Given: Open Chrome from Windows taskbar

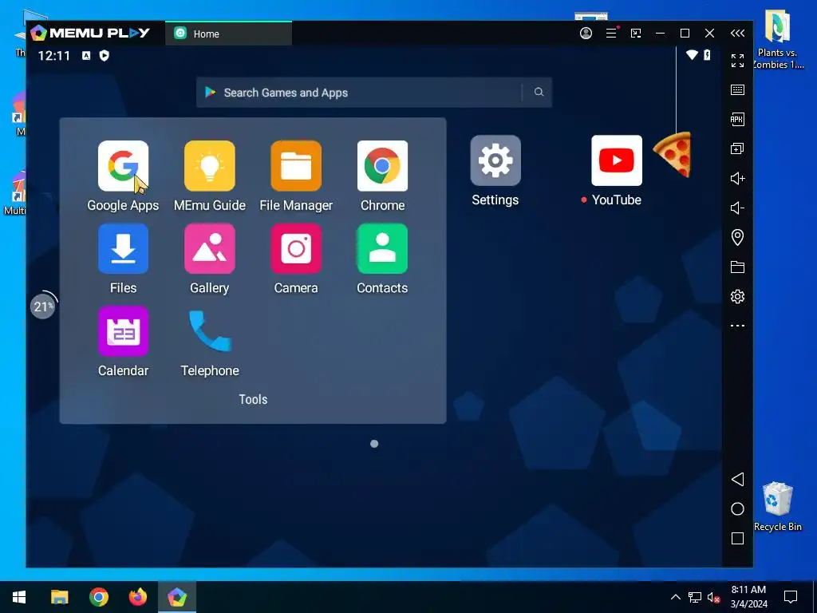Looking at the screenshot, I should point(99,597).
